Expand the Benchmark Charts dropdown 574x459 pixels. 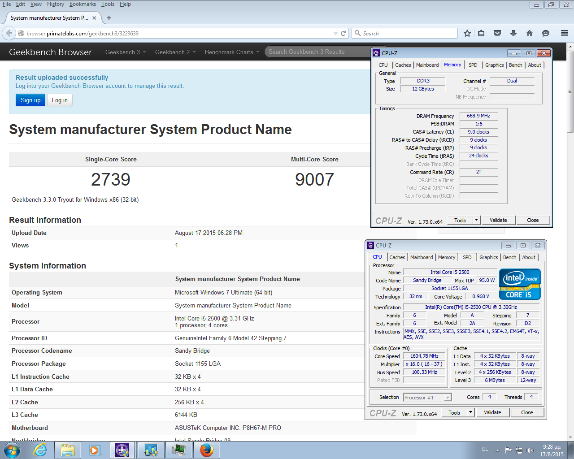(x=232, y=52)
